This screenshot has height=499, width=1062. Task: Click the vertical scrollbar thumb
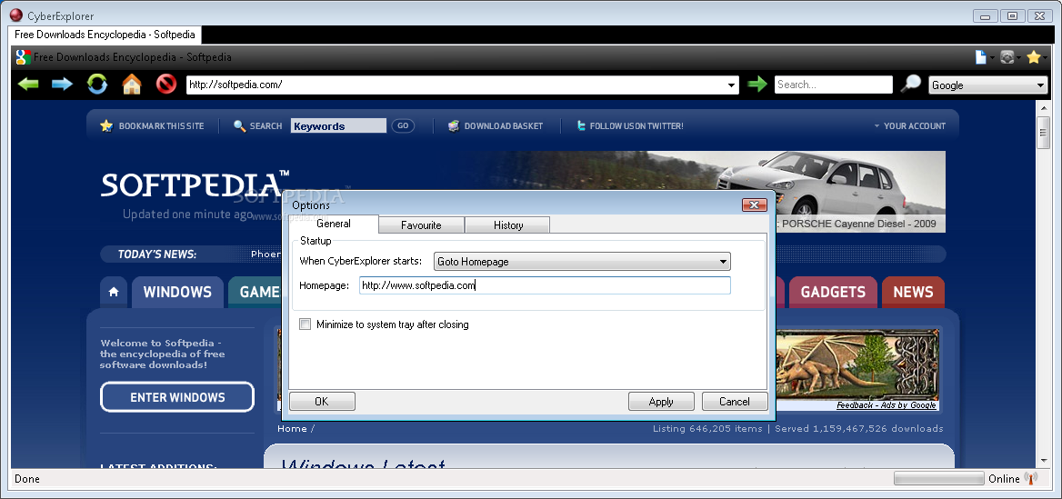1044,132
